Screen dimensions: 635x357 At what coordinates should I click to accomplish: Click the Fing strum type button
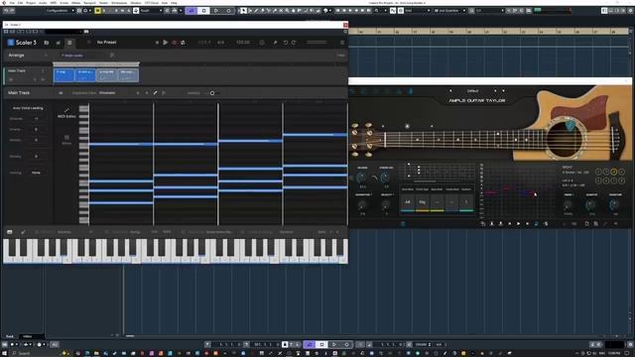pyautogui.click(x=422, y=201)
